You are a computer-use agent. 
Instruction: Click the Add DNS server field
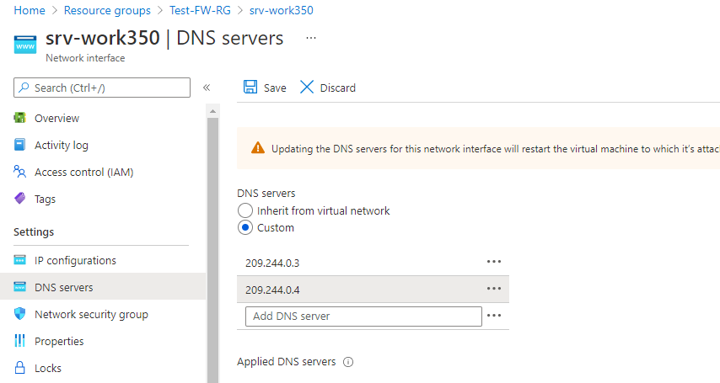coord(363,317)
